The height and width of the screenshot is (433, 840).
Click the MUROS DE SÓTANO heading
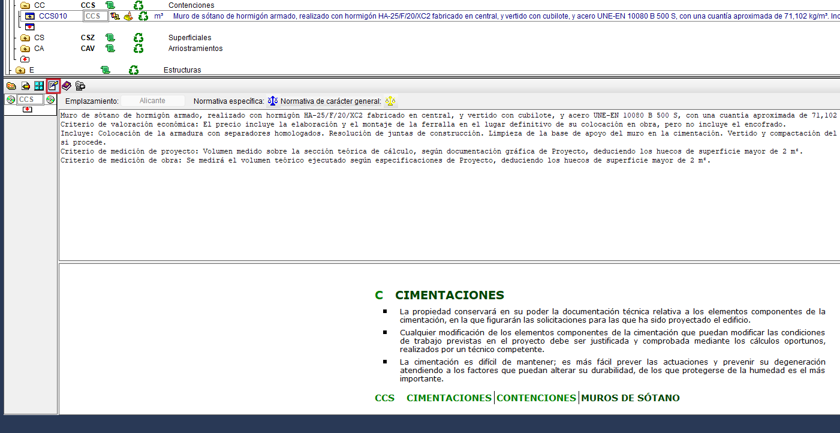click(x=631, y=398)
